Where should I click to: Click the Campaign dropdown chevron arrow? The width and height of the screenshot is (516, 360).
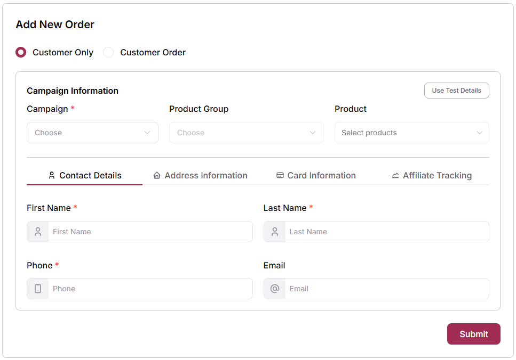pyautogui.click(x=147, y=133)
